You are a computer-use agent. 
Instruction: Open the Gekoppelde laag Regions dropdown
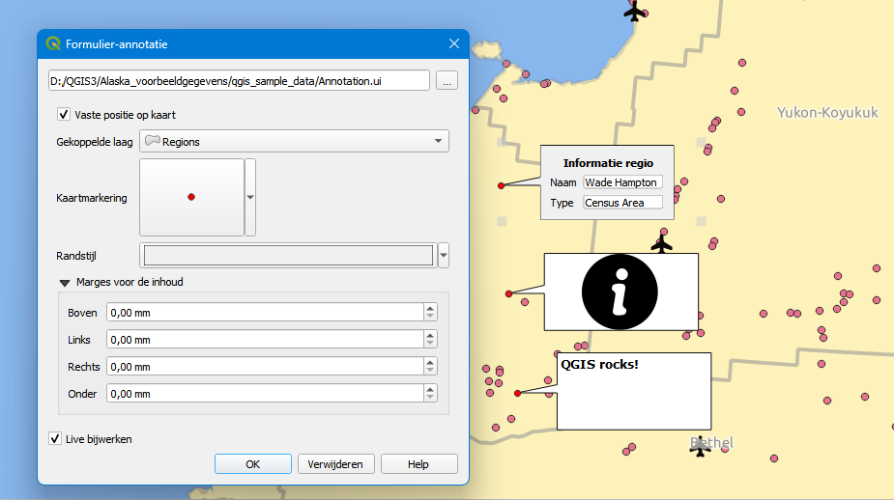coord(294,141)
